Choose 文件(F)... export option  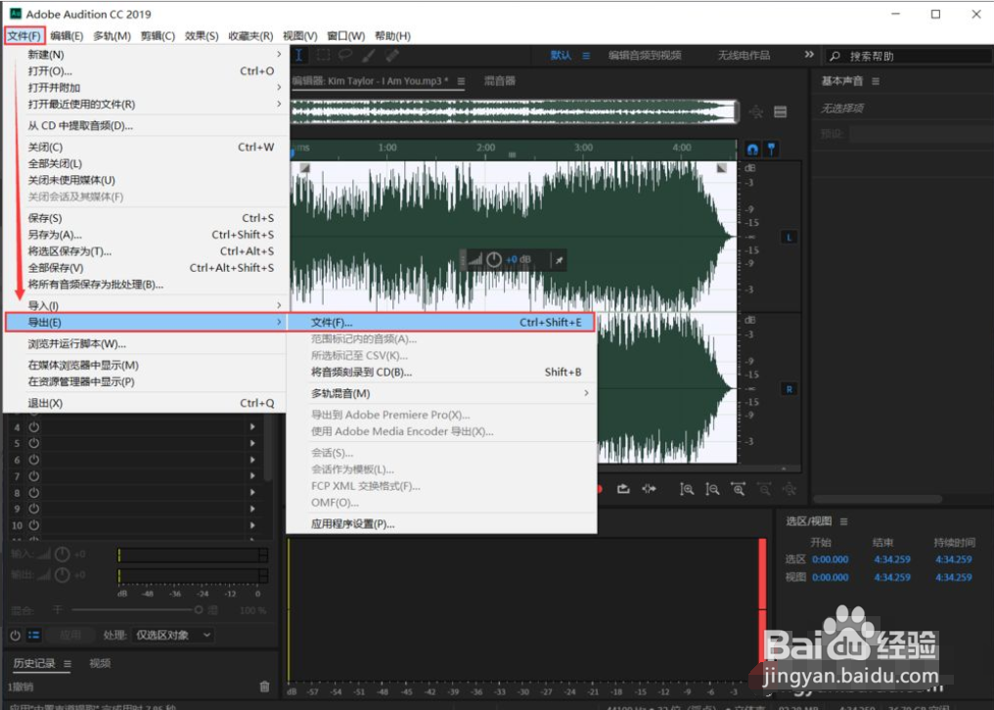[441, 322]
